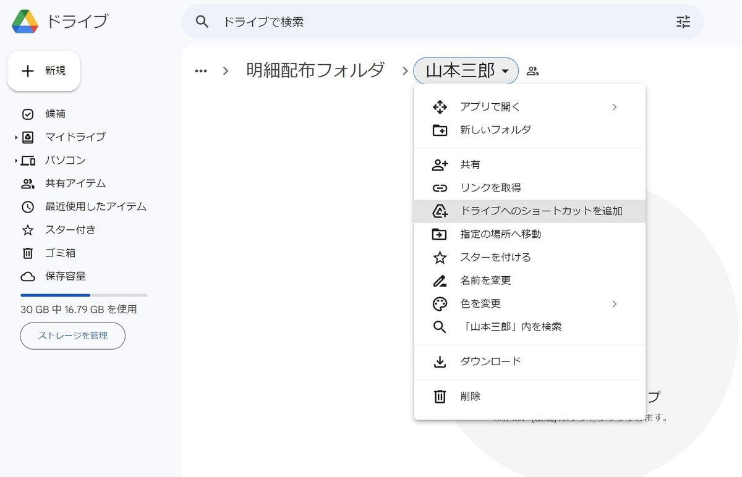Click the 新しいフォルダ folder-plus icon

440,130
